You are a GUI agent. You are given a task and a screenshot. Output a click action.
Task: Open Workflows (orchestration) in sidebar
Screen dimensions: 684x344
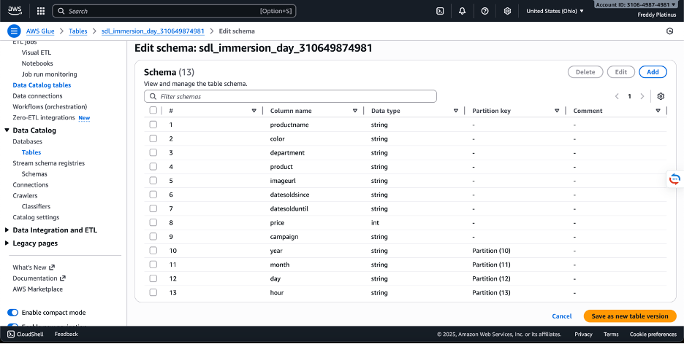click(x=50, y=106)
